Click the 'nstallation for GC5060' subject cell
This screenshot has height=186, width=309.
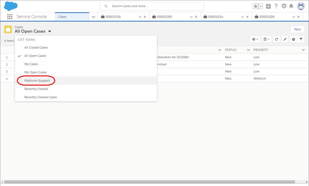[x=173, y=57]
